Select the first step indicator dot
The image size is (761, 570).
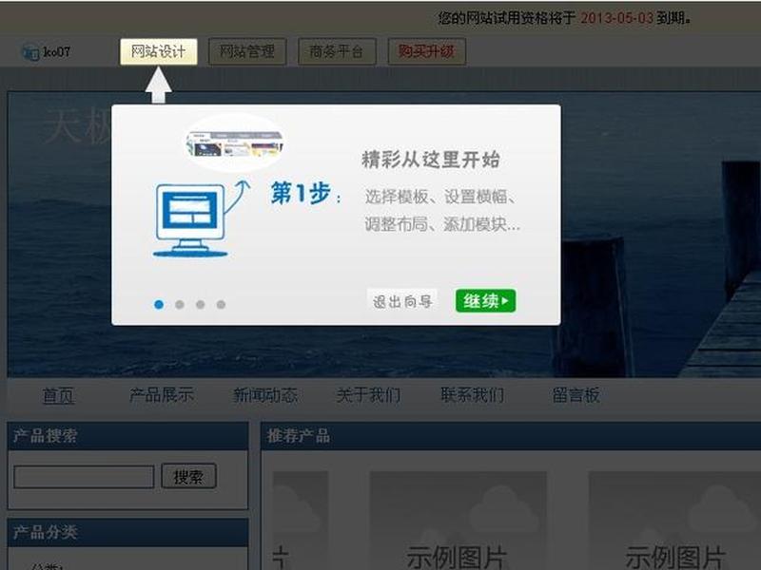[159, 304]
